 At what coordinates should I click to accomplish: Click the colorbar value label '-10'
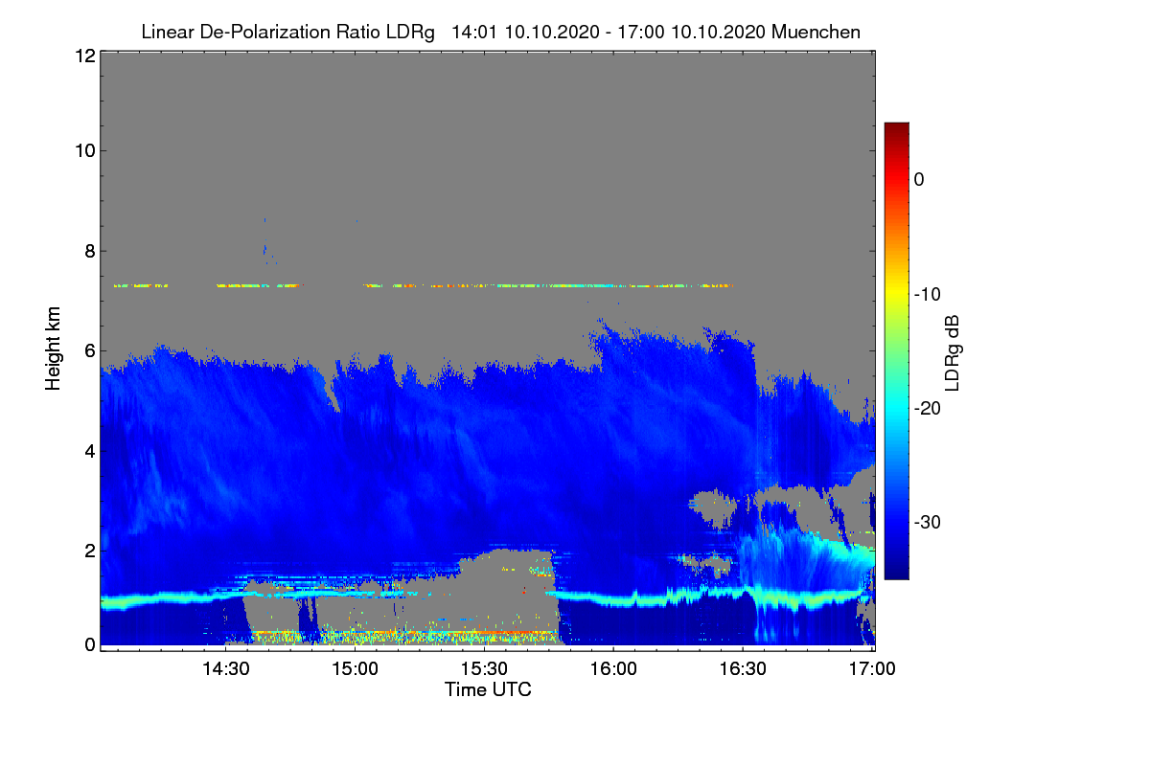[x=929, y=294]
